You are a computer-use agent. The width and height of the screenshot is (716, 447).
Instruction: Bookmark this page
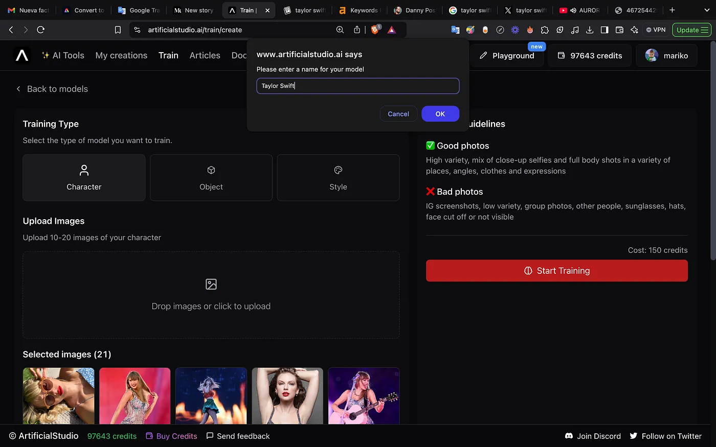pyautogui.click(x=118, y=30)
